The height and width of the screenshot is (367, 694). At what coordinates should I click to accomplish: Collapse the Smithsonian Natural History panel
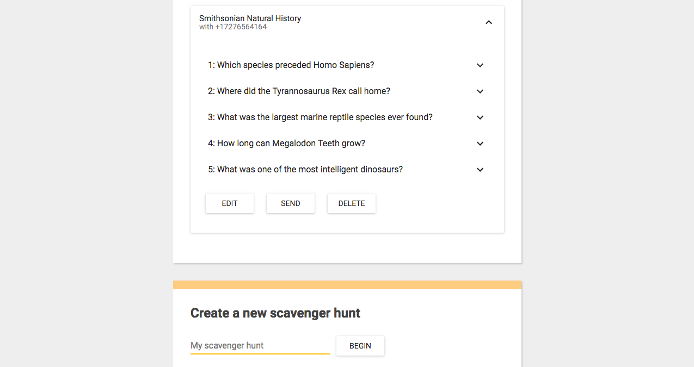click(x=488, y=22)
